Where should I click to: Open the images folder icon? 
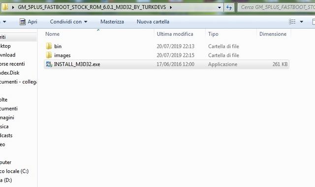pos(49,55)
